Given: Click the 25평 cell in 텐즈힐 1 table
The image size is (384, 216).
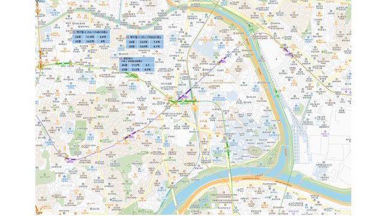Looking at the screenshot, I should point(131,42).
